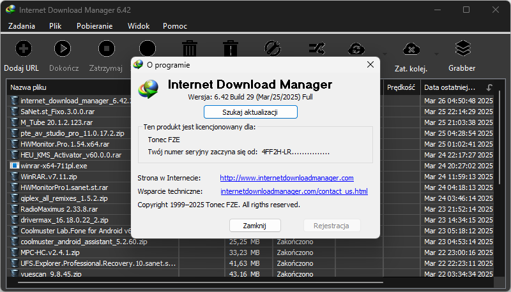Click the vertical scrollbar of download list
This screenshot has width=511, height=292.
(x=499, y=136)
